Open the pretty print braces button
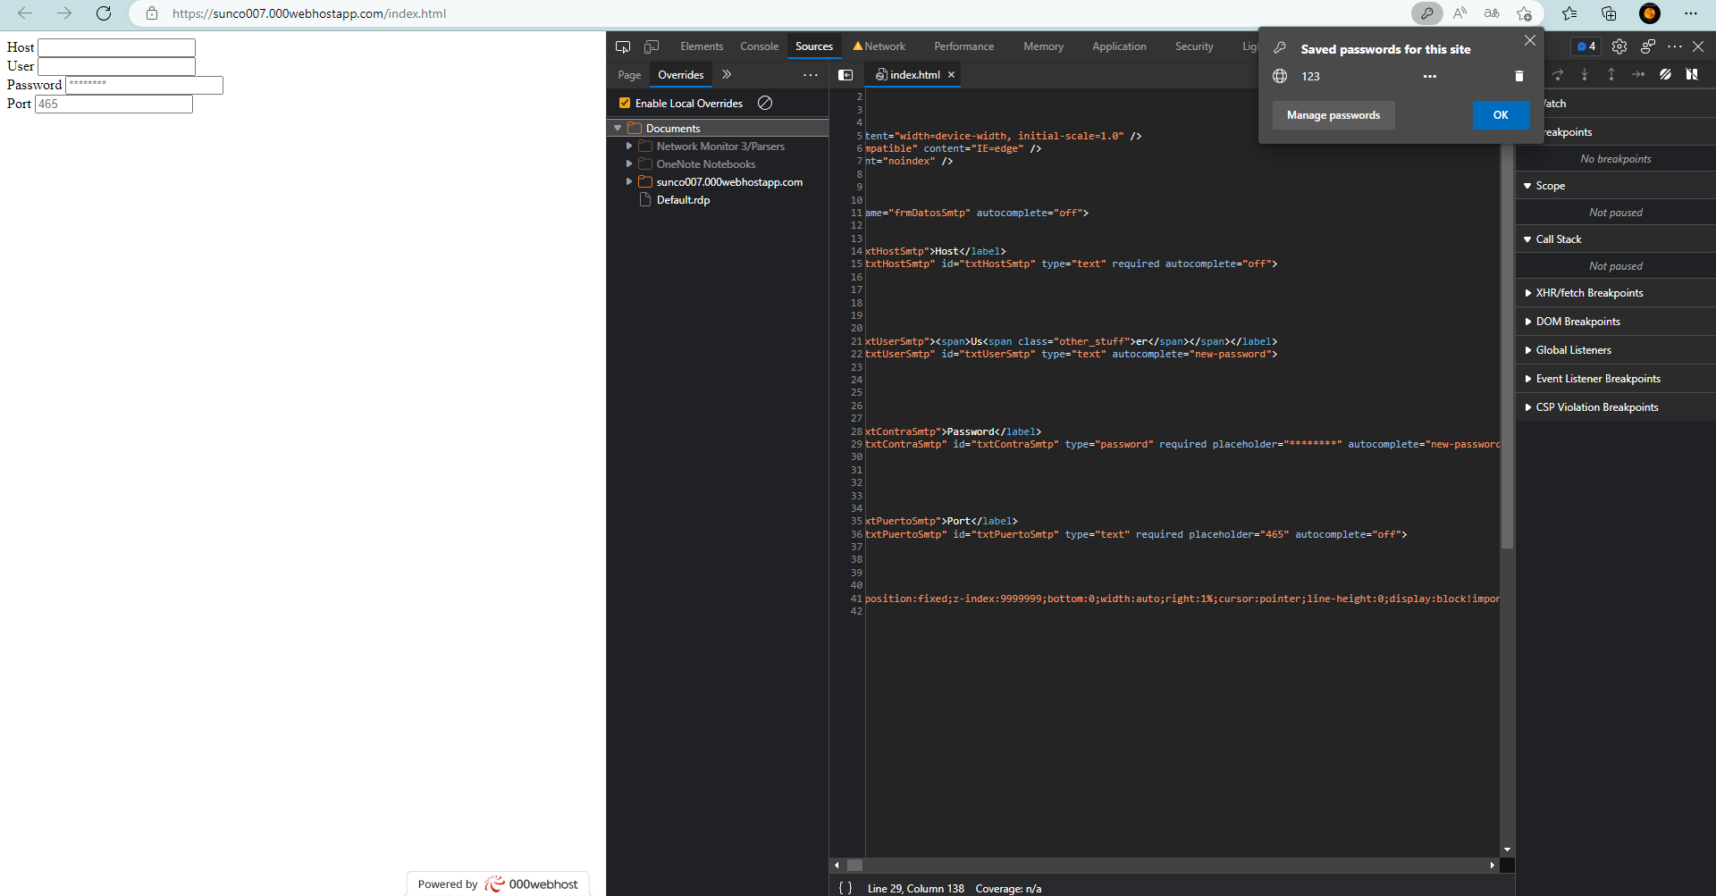The width and height of the screenshot is (1716, 896). point(845,888)
